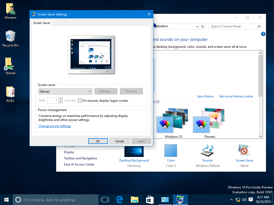Click Get more themes online link

click(x=236, y=96)
